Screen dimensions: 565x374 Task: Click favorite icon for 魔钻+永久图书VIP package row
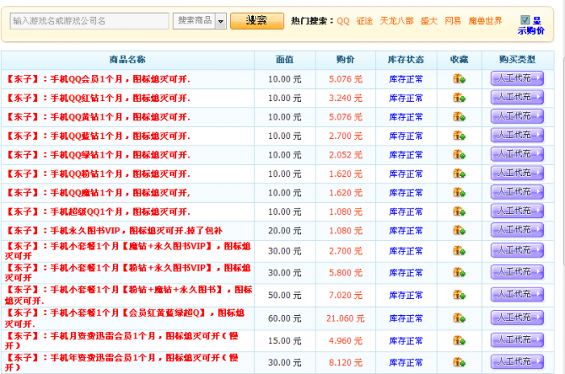(x=459, y=250)
